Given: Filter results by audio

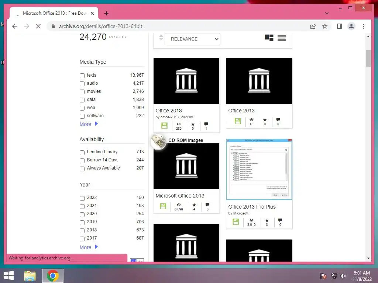Looking at the screenshot, I should coord(82,84).
